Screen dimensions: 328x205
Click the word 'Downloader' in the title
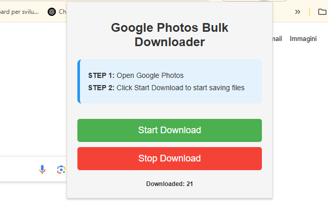169,42
